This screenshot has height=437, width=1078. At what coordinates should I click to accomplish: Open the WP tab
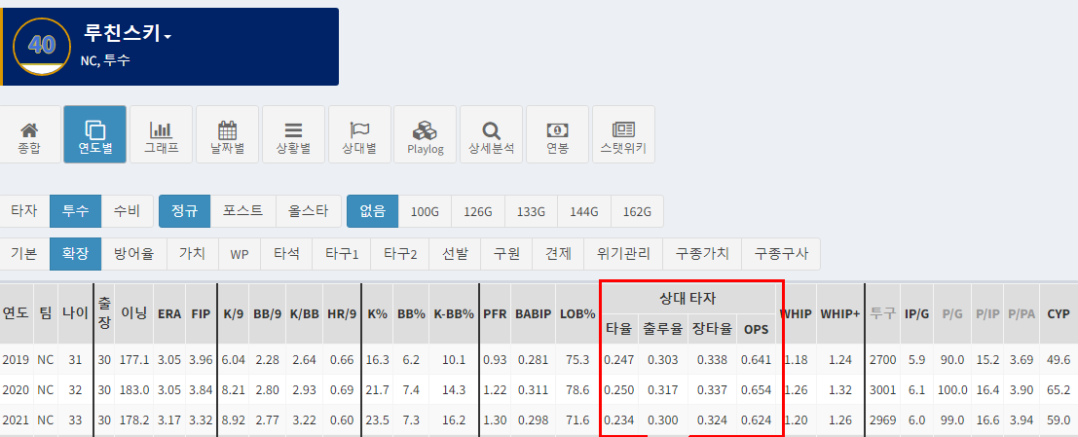(240, 254)
